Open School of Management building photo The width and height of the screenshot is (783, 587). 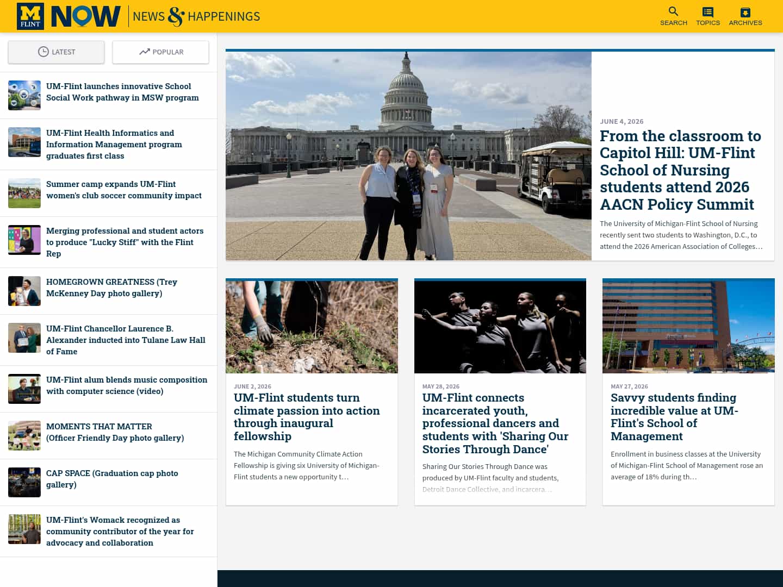coord(688,327)
